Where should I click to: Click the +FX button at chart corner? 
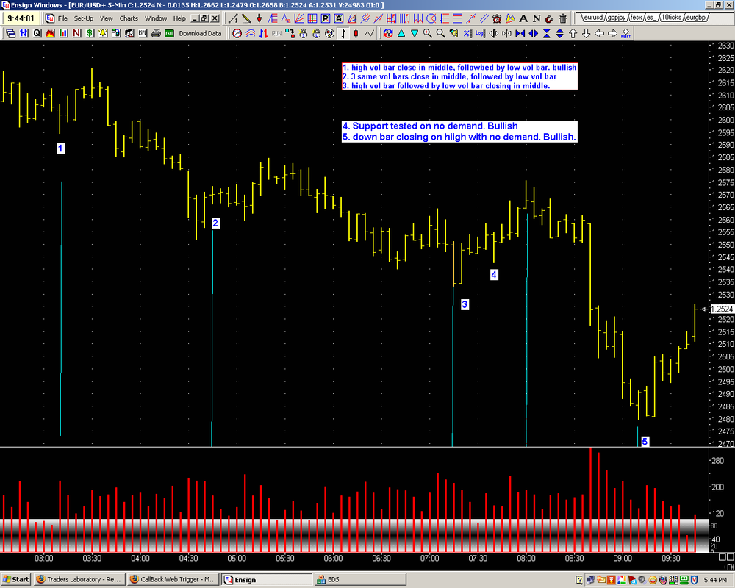click(x=728, y=567)
